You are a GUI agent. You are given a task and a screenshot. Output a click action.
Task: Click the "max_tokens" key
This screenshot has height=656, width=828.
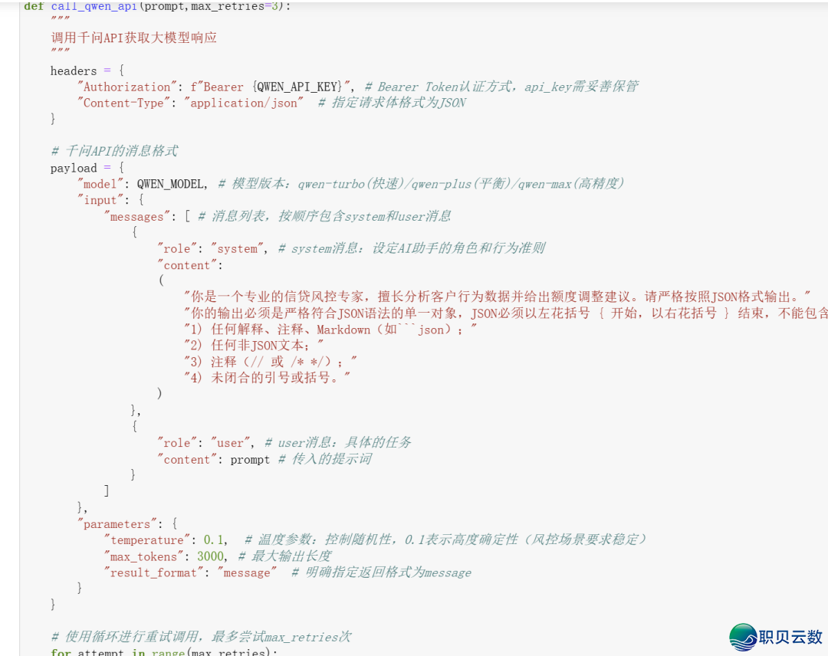pos(143,556)
